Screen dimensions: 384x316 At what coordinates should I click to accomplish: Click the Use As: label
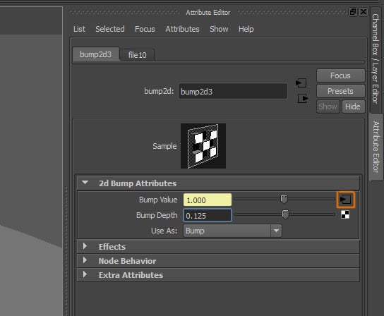click(x=164, y=231)
